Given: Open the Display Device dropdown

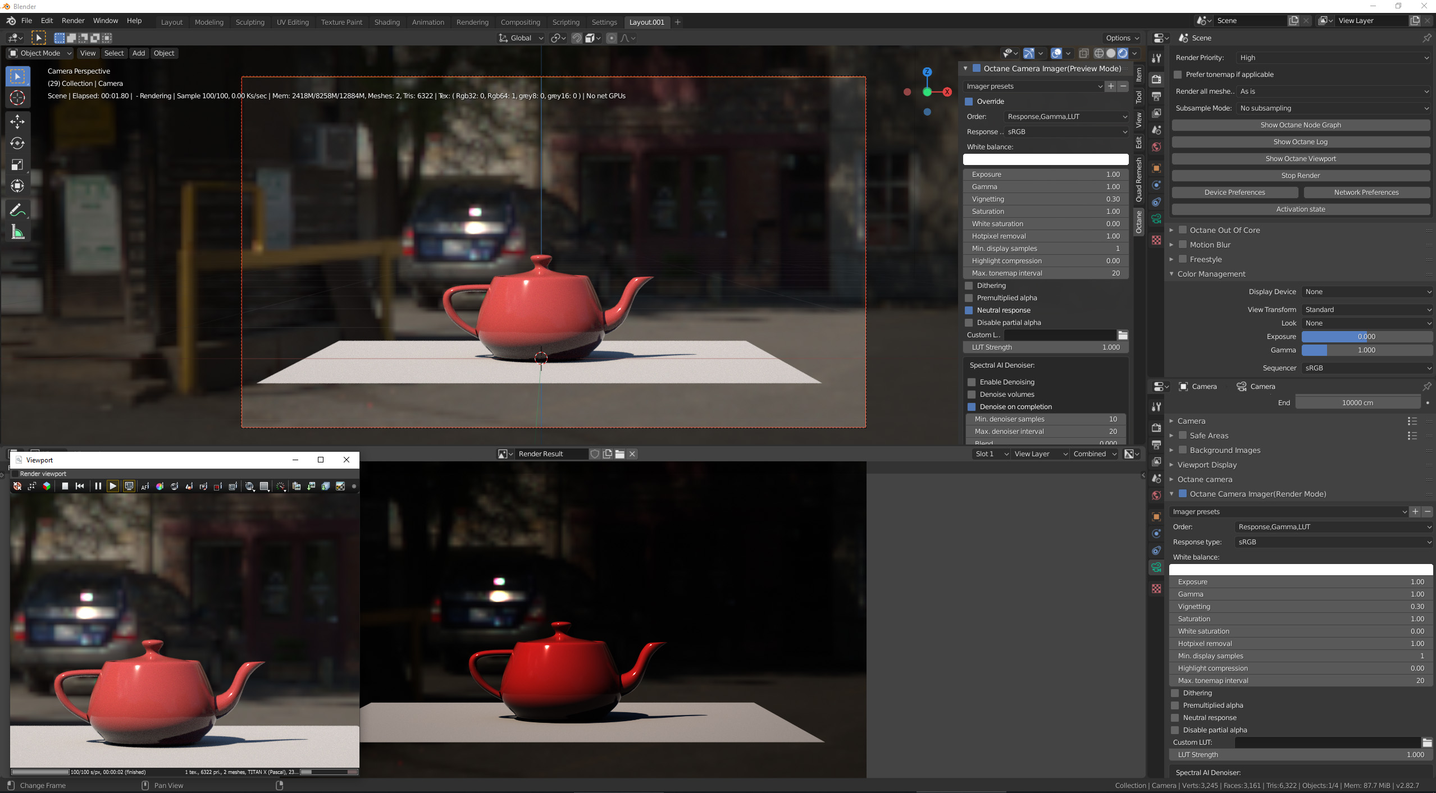Looking at the screenshot, I should tap(1367, 292).
